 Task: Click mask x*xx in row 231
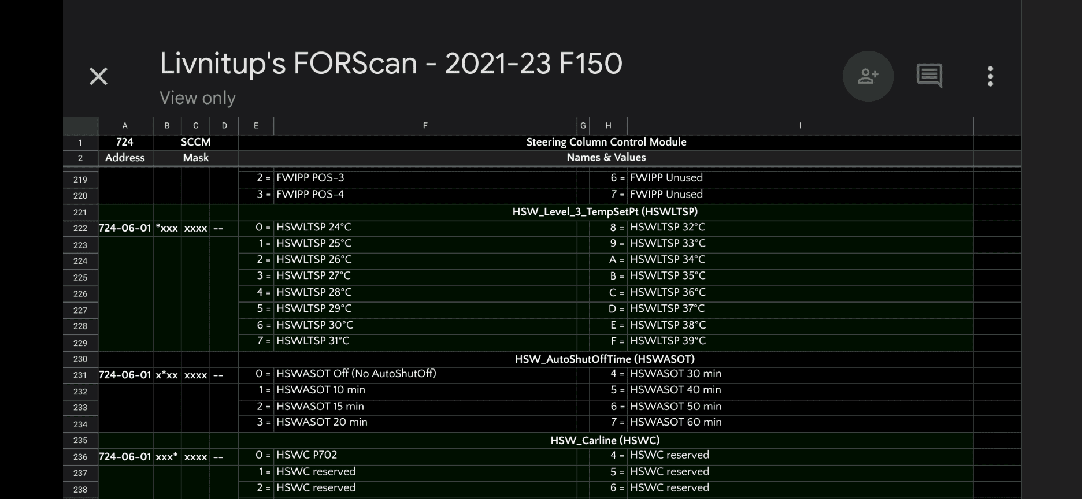point(167,375)
